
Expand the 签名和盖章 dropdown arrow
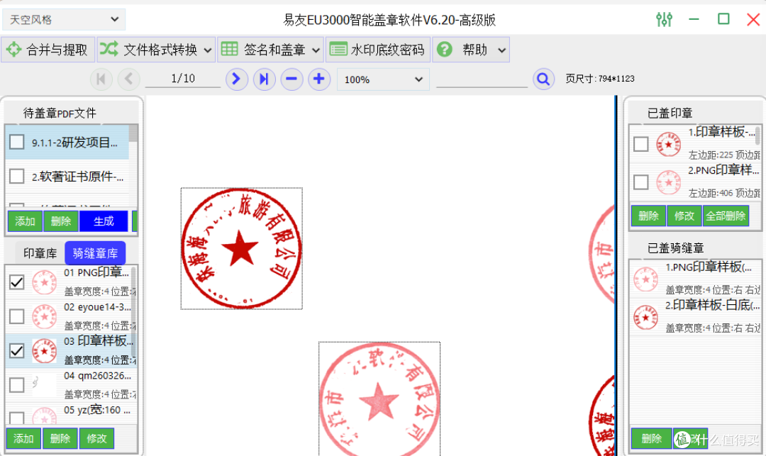pos(316,50)
